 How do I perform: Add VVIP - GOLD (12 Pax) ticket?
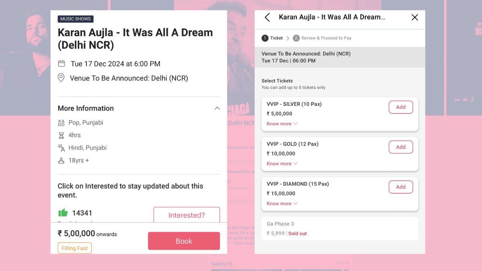click(400, 147)
